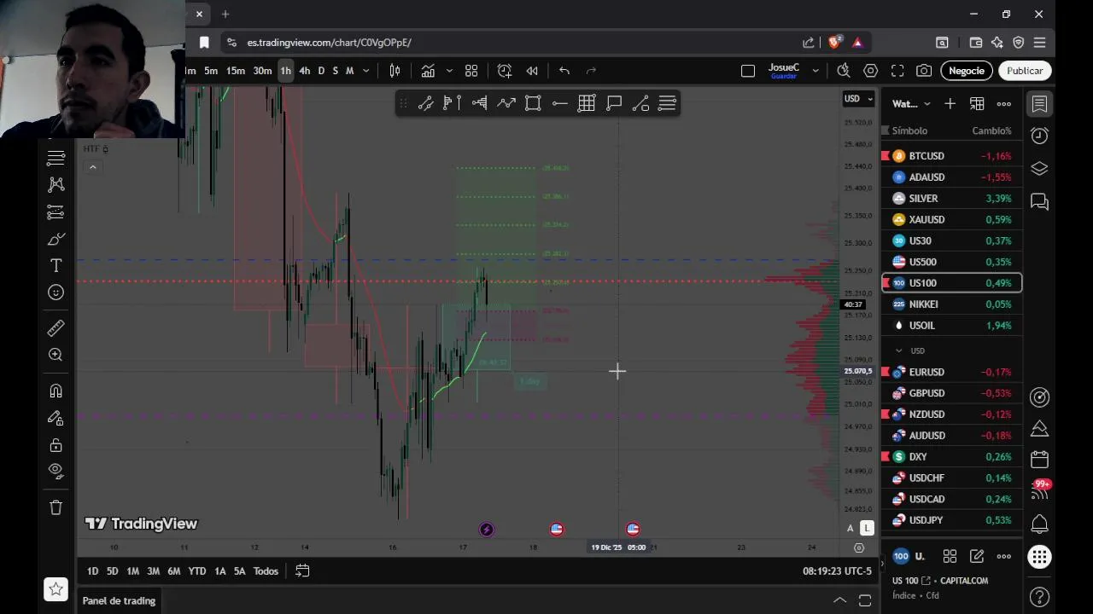Open the object tree layers panel
The image size is (1093, 614).
(1039, 168)
